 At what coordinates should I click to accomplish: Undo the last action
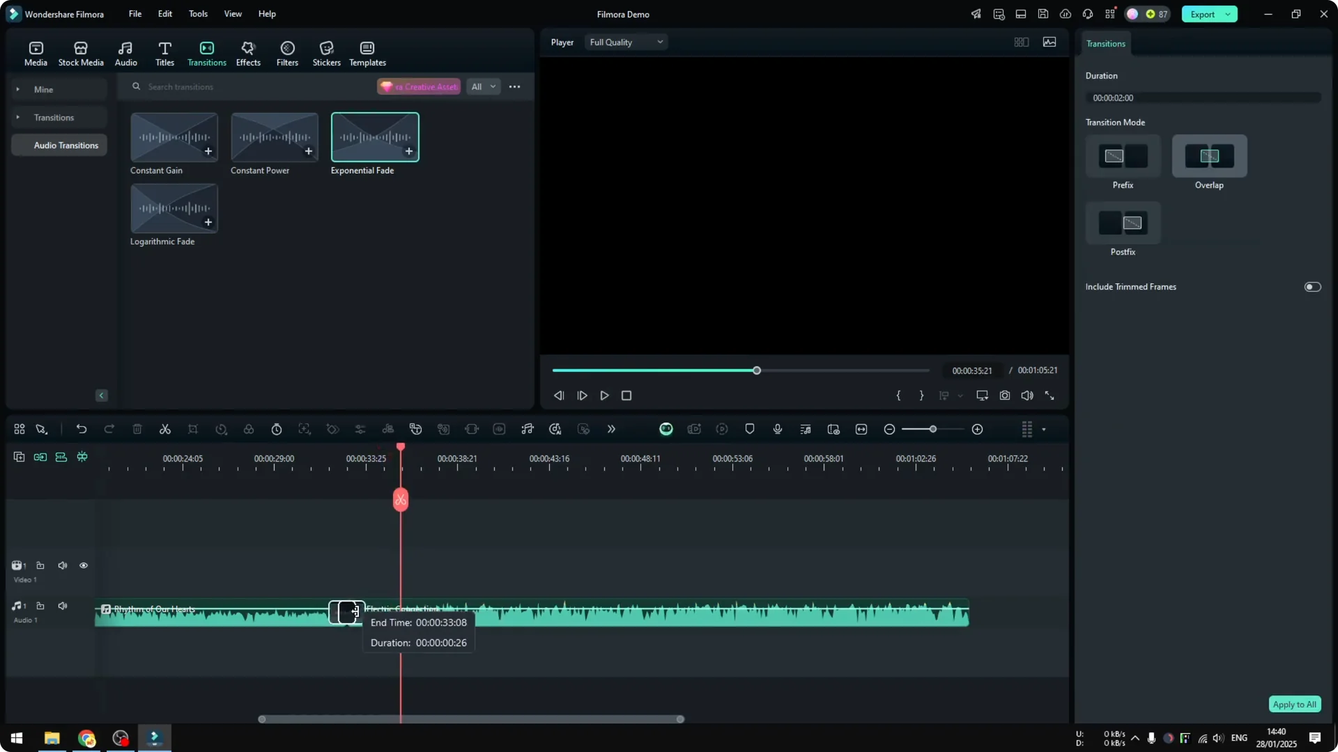point(82,429)
